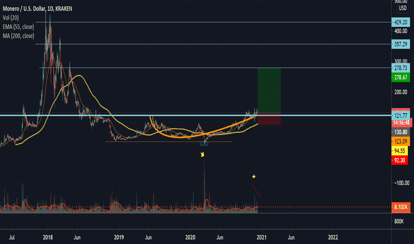
Task: Click the 14:16:48 bar countdown label
Action: coord(401,122)
